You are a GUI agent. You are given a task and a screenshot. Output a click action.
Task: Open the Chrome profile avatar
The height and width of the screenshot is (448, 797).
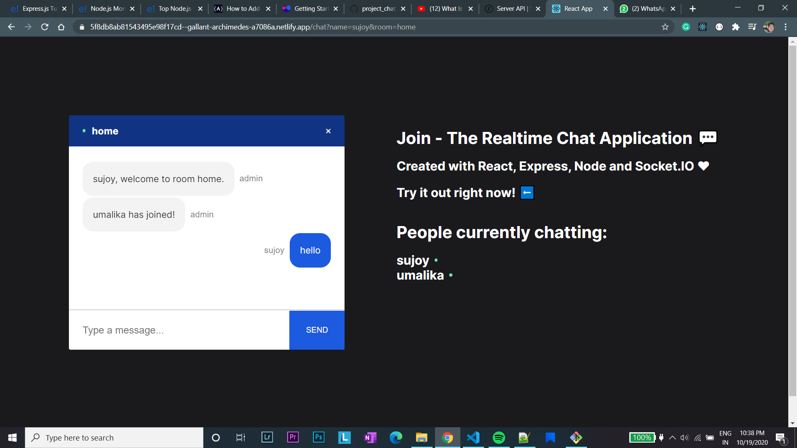tap(769, 27)
